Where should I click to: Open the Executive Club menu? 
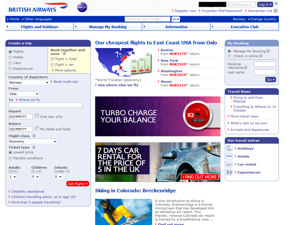[245, 27]
